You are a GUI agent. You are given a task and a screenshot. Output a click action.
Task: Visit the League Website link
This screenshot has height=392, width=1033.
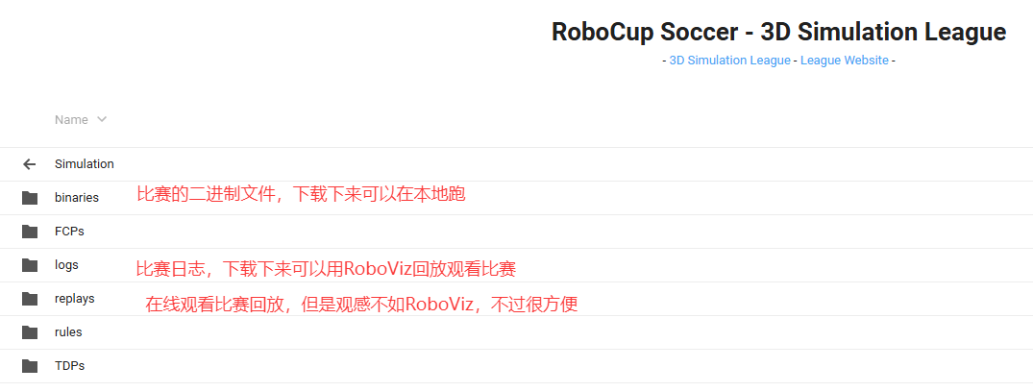[844, 61]
